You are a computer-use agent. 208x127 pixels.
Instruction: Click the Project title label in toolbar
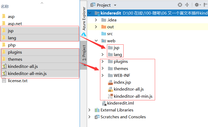coord(103,5)
